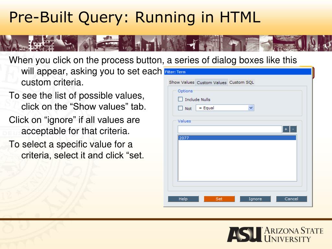
Task: Switch to the Show Values tab
Action: point(182,82)
